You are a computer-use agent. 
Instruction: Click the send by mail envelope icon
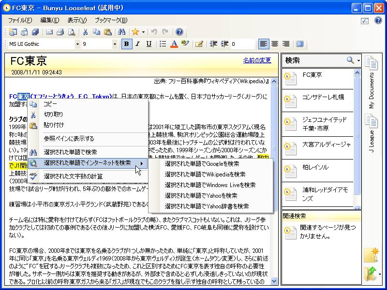[49, 32]
